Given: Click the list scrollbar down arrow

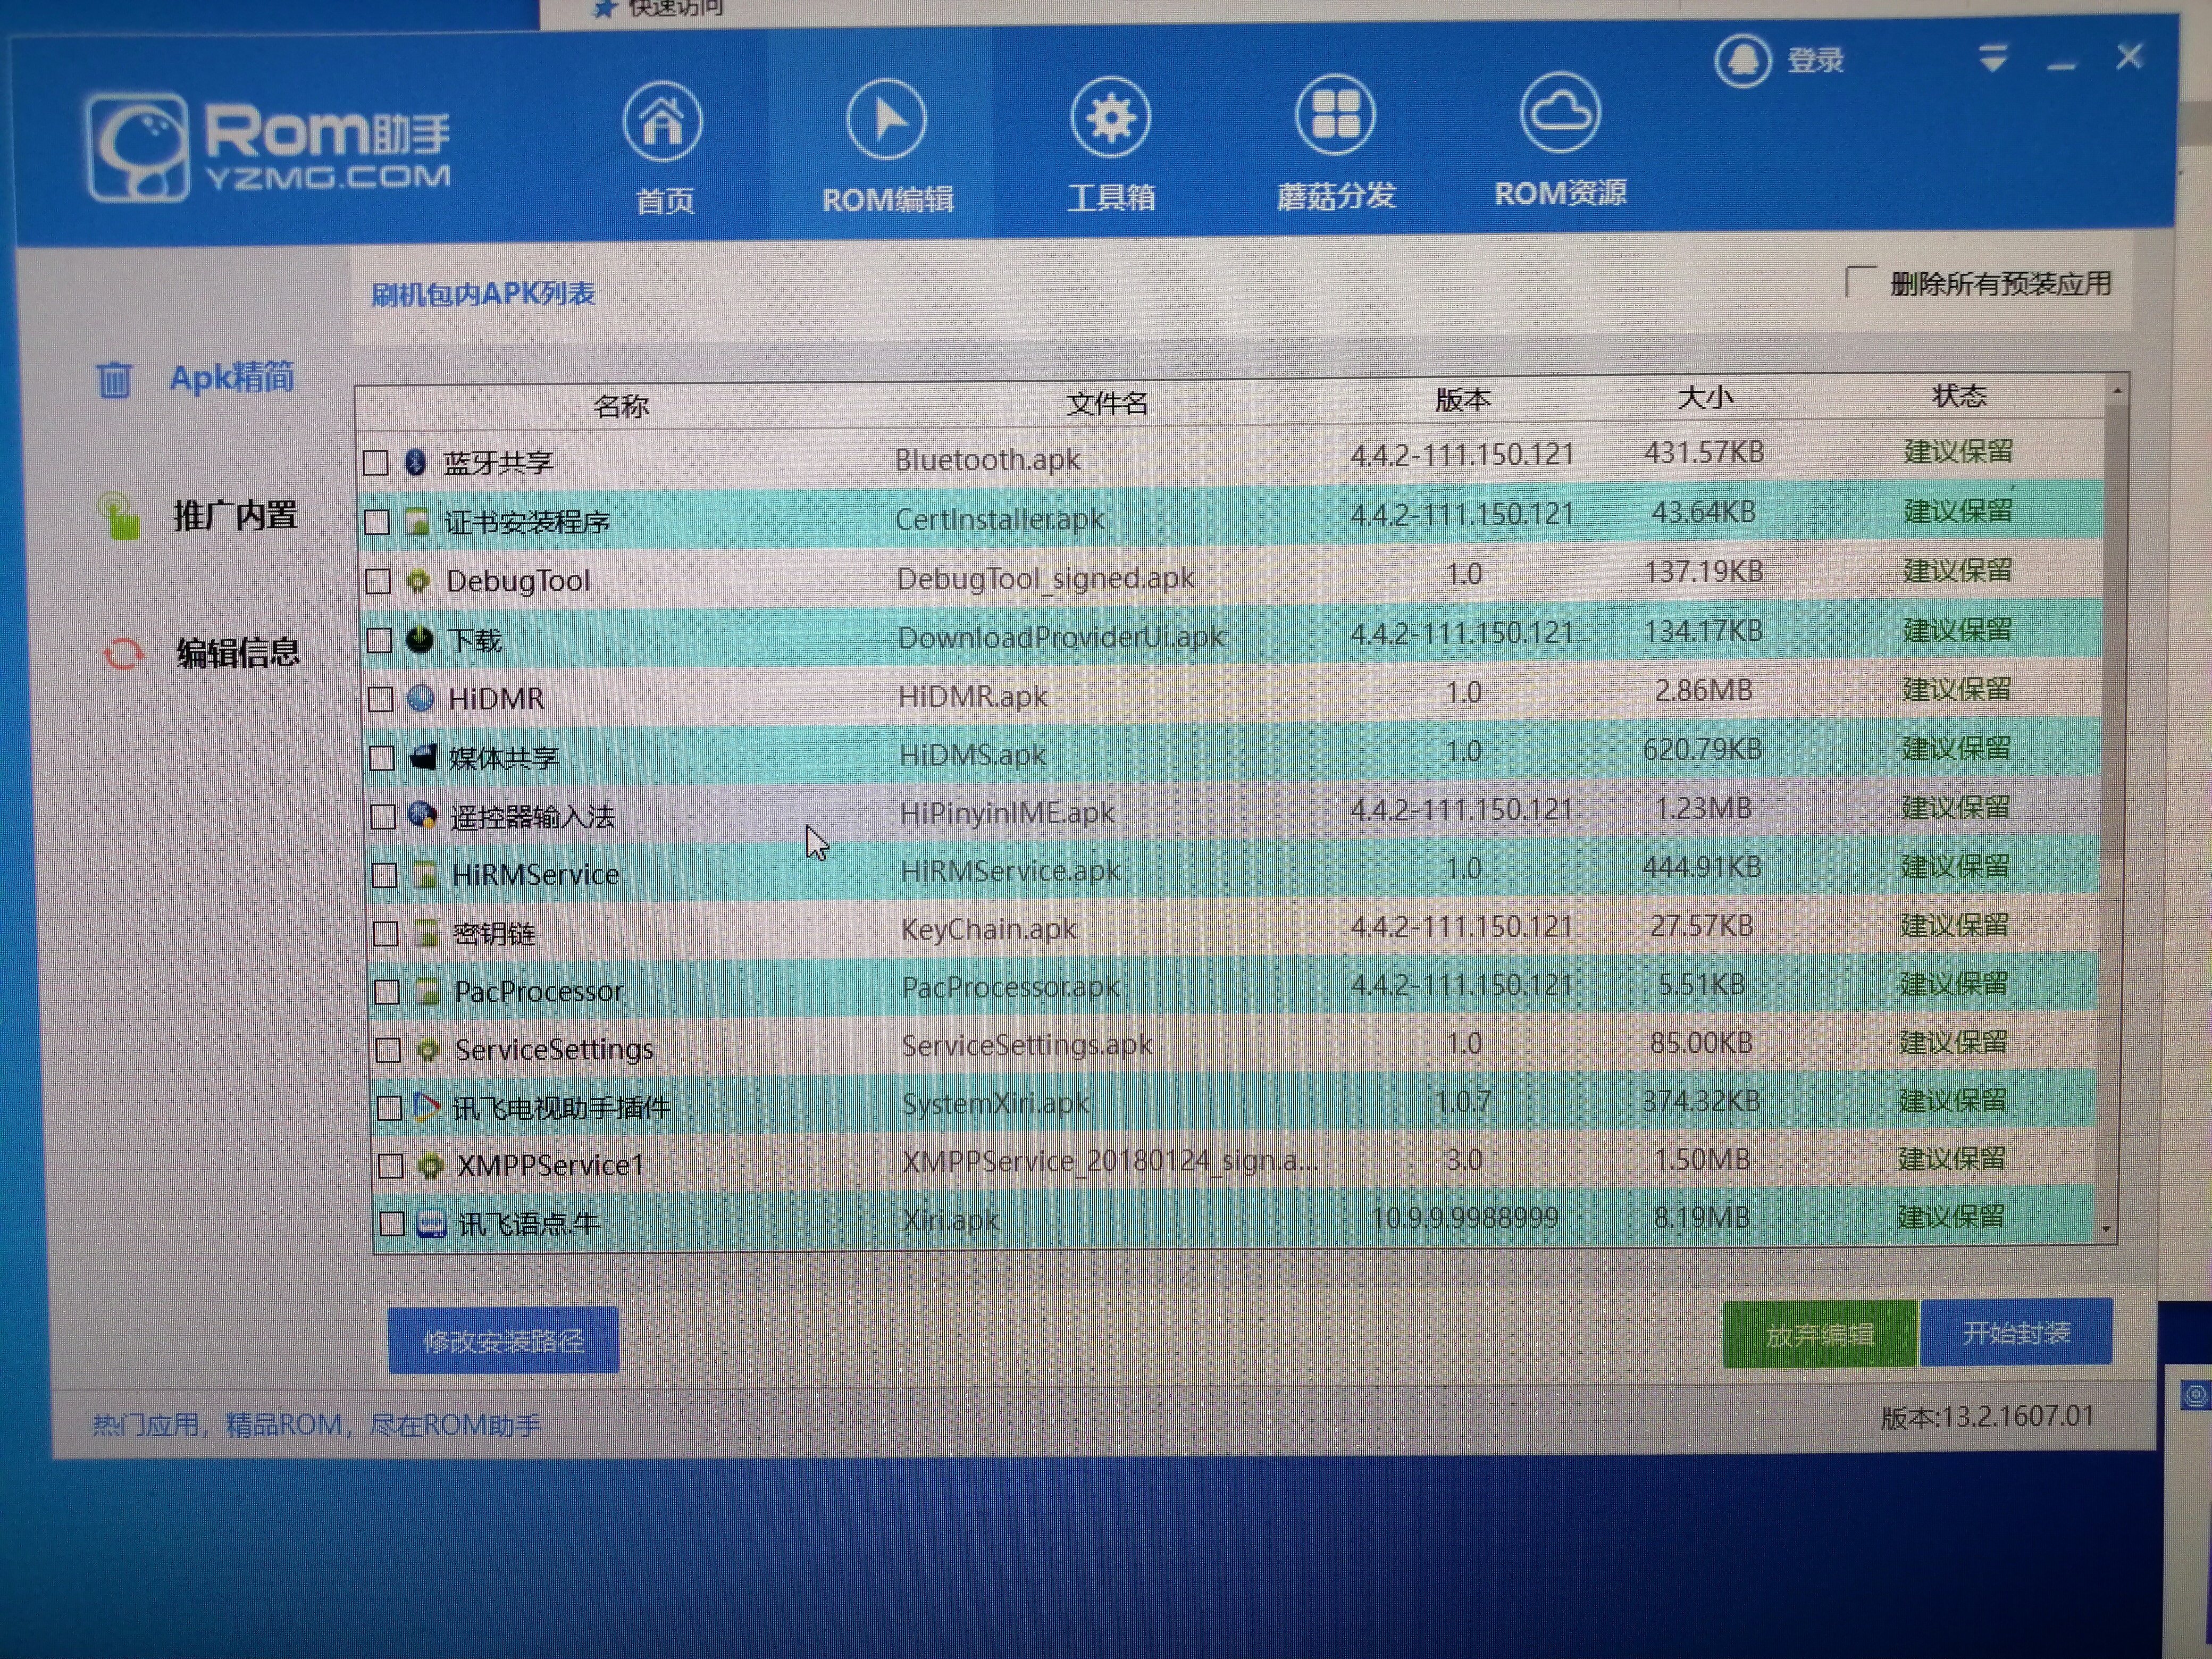Looking at the screenshot, I should (x=2106, y=1230).
